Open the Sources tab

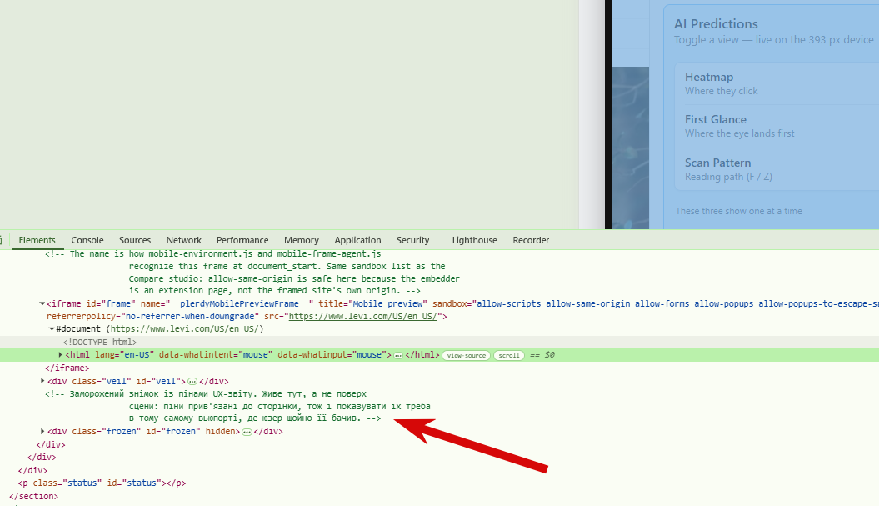134,240
